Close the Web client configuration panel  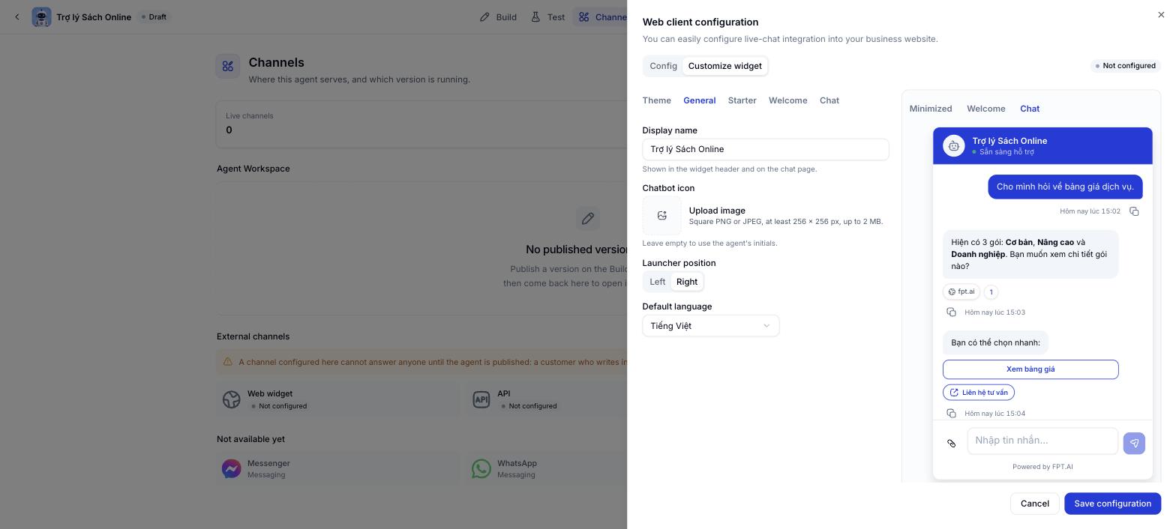pyautogui.click(x=1161, y=14)
